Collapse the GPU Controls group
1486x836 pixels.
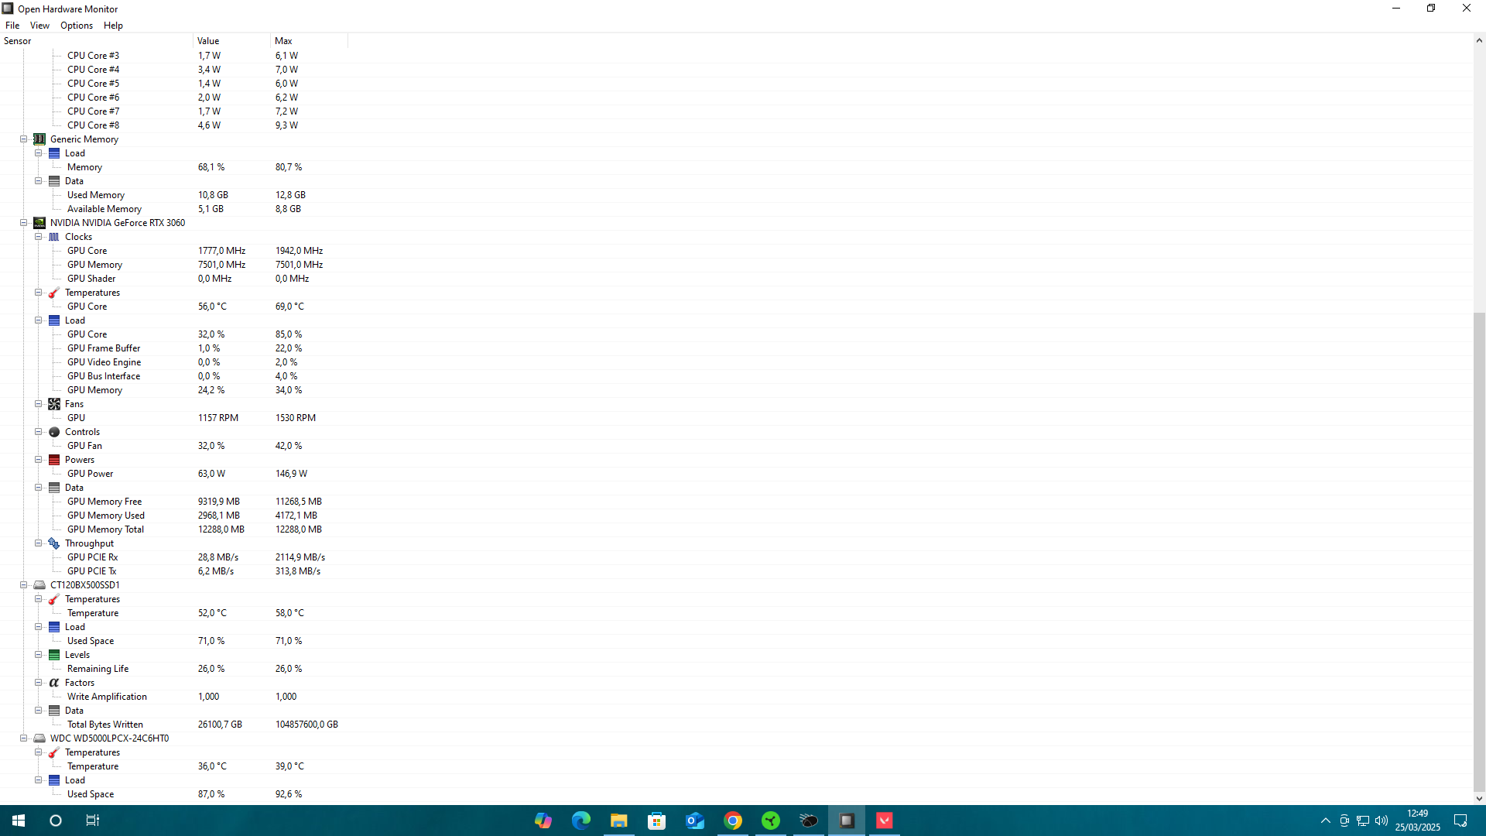(39, 432)
